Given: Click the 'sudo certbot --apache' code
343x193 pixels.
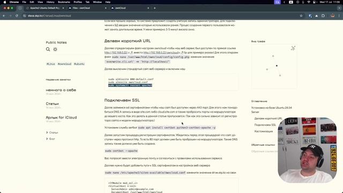Looking at the screenshot, I should [x=121, y=151].
